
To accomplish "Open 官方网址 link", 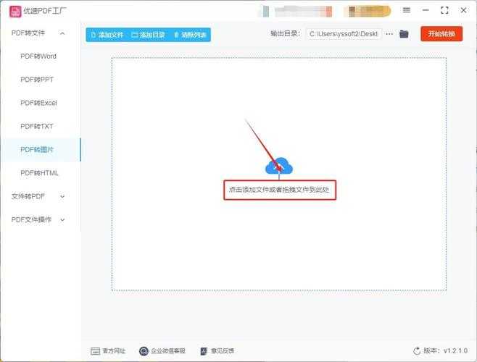I will (108, 351).
